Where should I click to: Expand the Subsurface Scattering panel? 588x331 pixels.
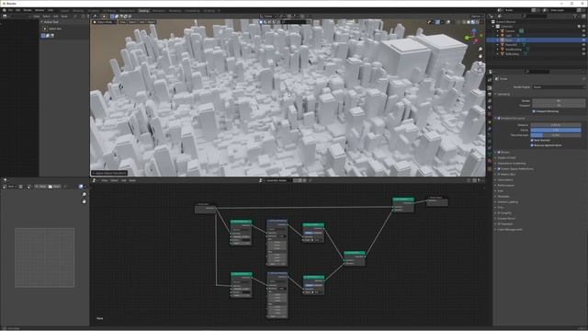point(511,164)
